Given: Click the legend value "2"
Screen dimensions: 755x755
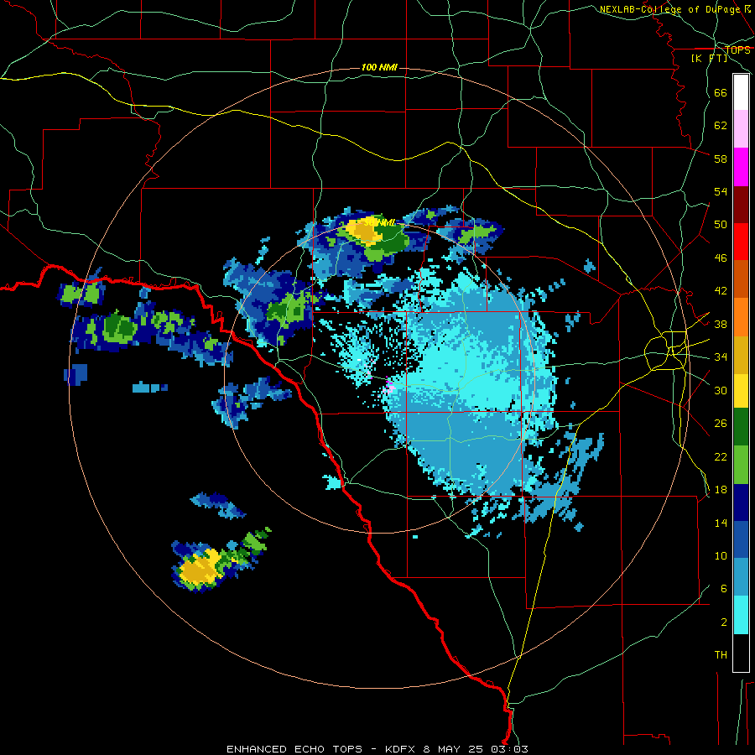Looking at the screenshot, I should (724, 622).
